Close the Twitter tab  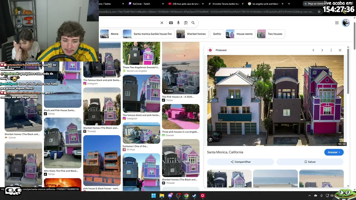123,4
